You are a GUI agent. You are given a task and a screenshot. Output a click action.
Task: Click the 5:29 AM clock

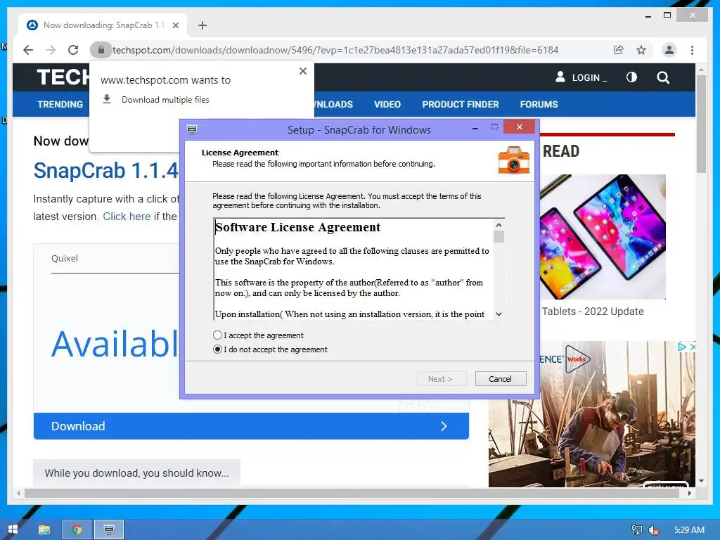click(x=689, y=530)
